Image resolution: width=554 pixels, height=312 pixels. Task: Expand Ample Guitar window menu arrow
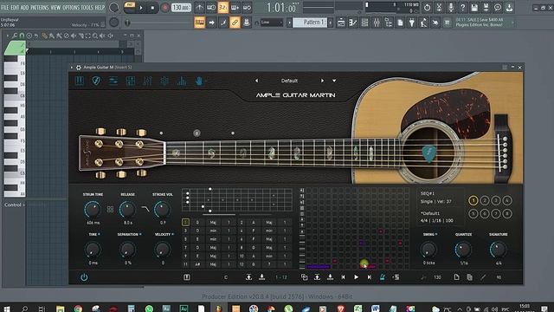pyautogui.click(x=72, y=68)
